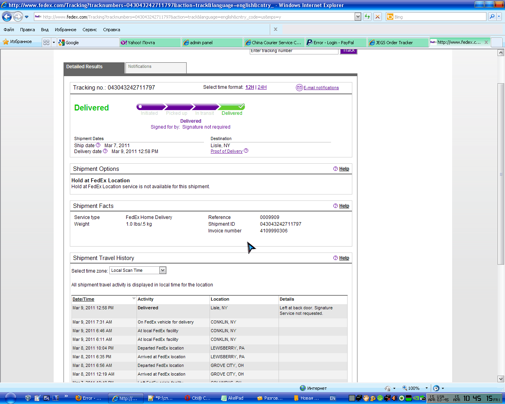The width and height of the screenshot is (505, 404).
Task: Click the magnifier search button
Action: pyautogui.click(x=492, y=17)
